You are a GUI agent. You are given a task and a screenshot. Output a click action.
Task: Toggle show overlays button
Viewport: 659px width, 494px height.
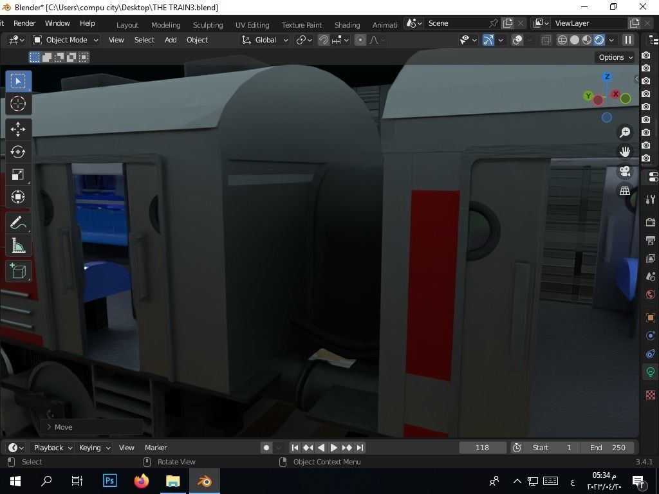[x=518, y=40]
